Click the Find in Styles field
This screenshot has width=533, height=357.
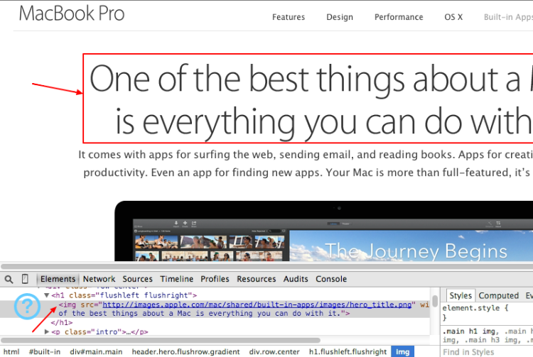pyautogui.click(x=488, y=352)
